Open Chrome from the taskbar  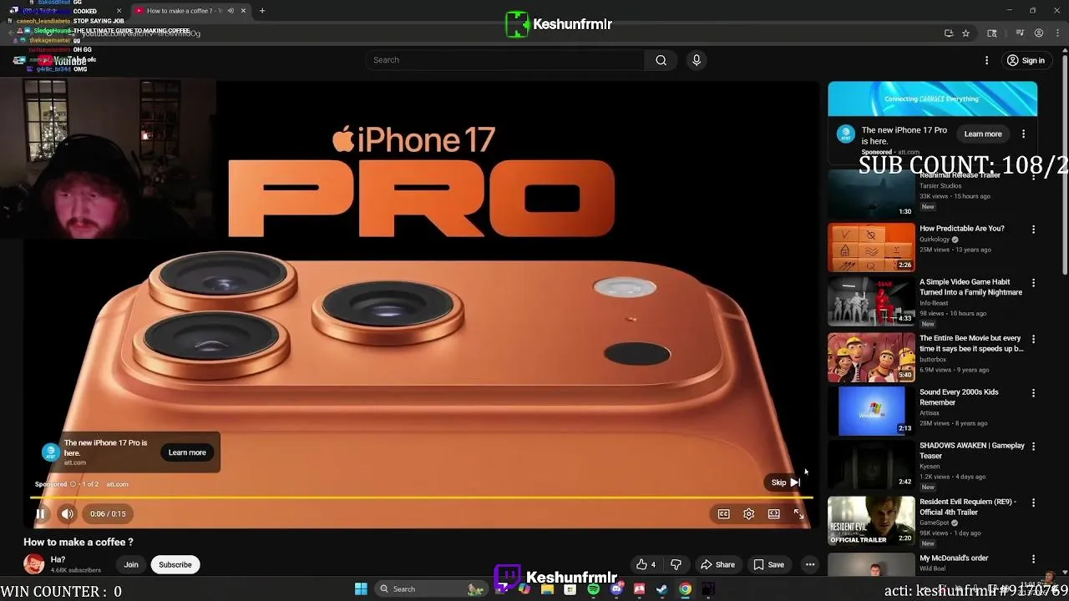point(685,589)
